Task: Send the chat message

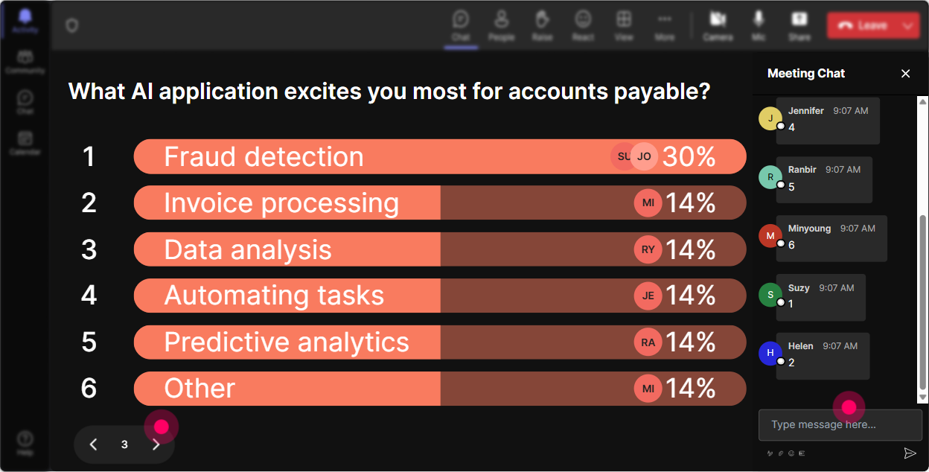Action: click(x=909, y=453)
